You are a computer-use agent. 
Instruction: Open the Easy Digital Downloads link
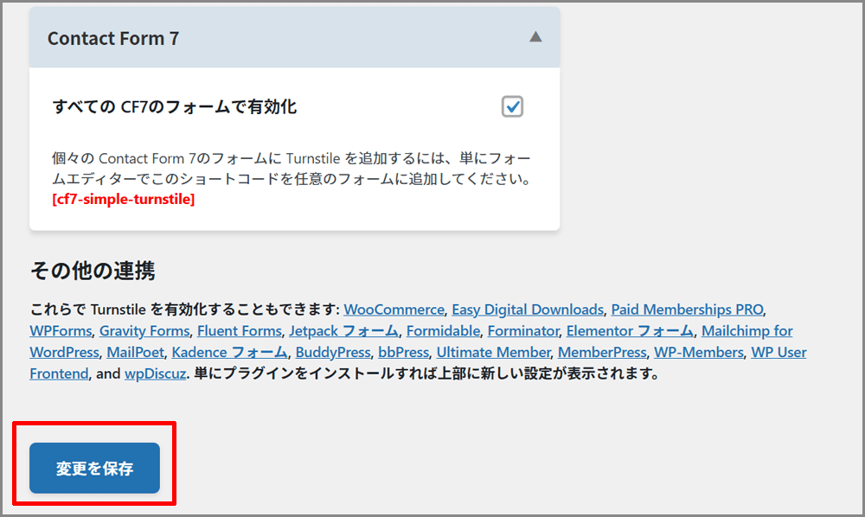click(528, 310)
